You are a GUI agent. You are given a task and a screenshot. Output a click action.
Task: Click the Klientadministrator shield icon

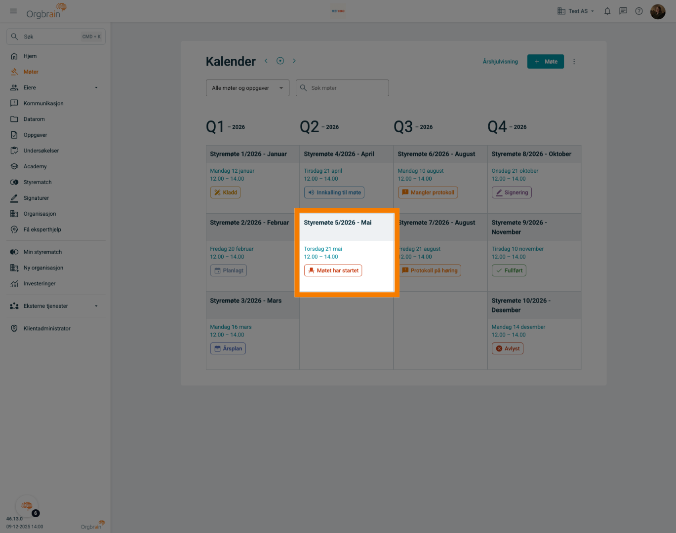14,329
